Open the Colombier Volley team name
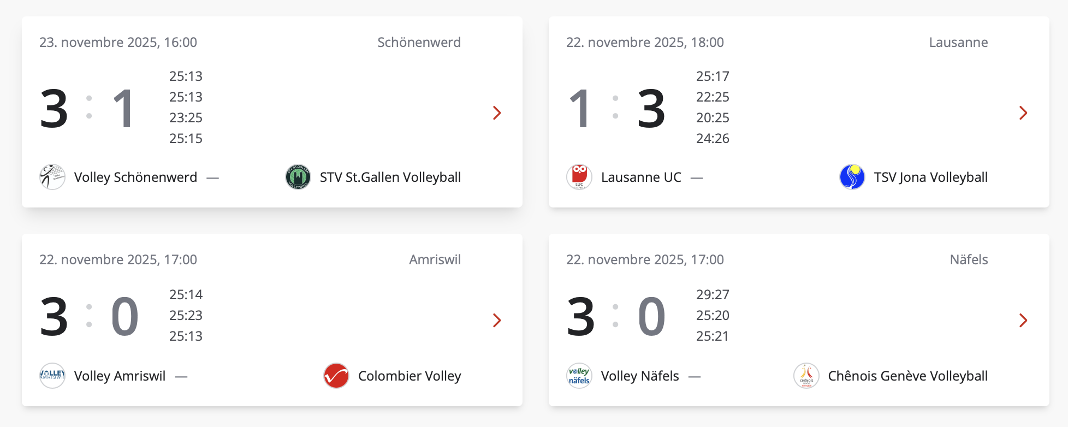This screenshot has width=1068, height=427. (x=410, y=376)
